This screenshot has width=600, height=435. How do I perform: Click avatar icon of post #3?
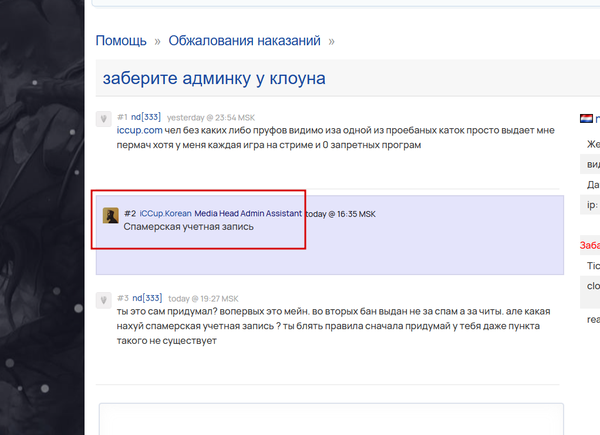point(103,300)
